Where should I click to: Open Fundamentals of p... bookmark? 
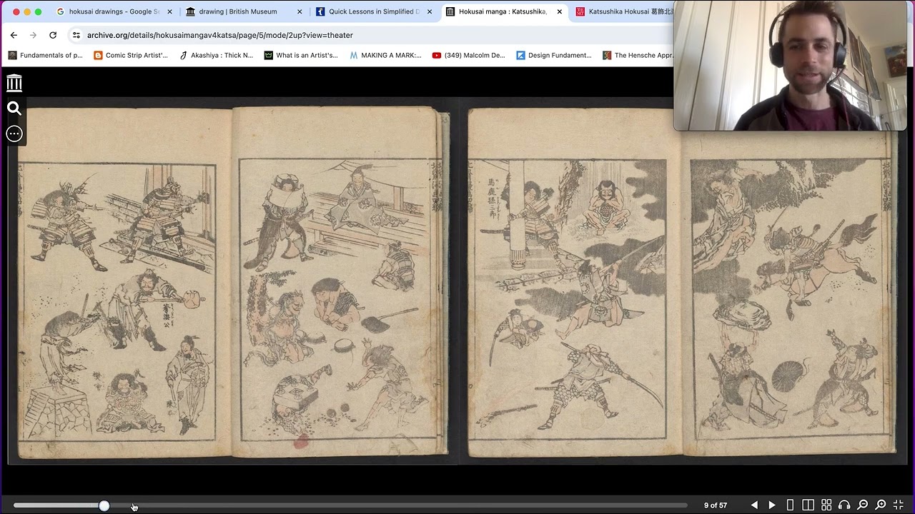coord(46,55)
